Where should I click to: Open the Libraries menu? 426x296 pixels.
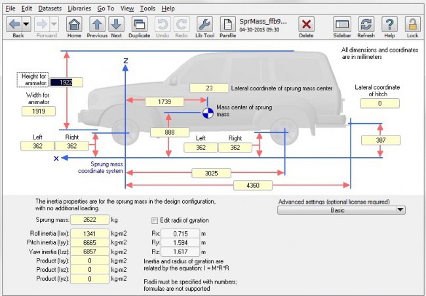point(79,9)
